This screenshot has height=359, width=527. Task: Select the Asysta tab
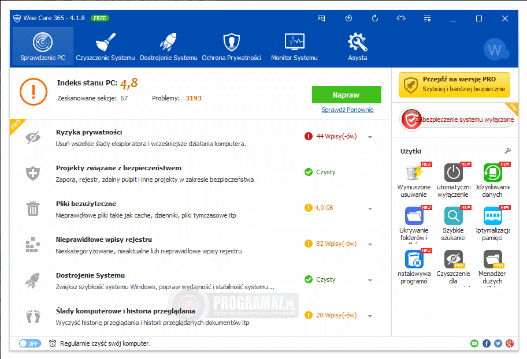[357, 46]
